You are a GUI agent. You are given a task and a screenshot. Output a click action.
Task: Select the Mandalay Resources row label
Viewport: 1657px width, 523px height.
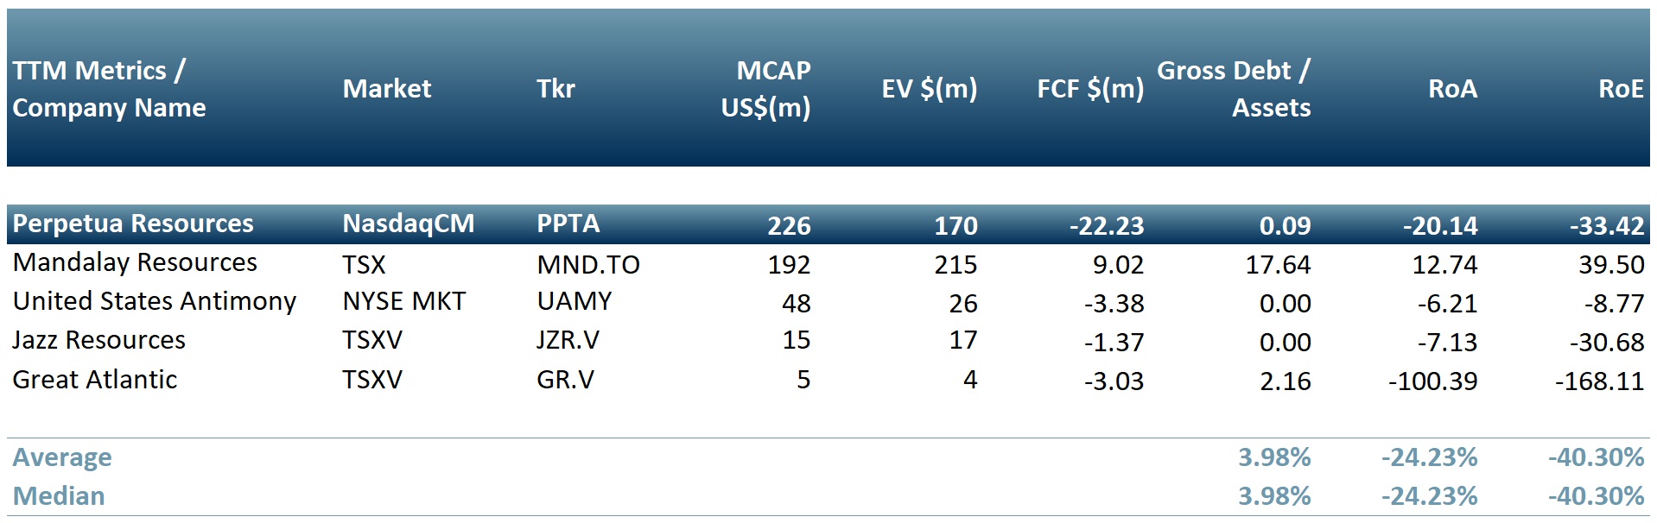135,262
